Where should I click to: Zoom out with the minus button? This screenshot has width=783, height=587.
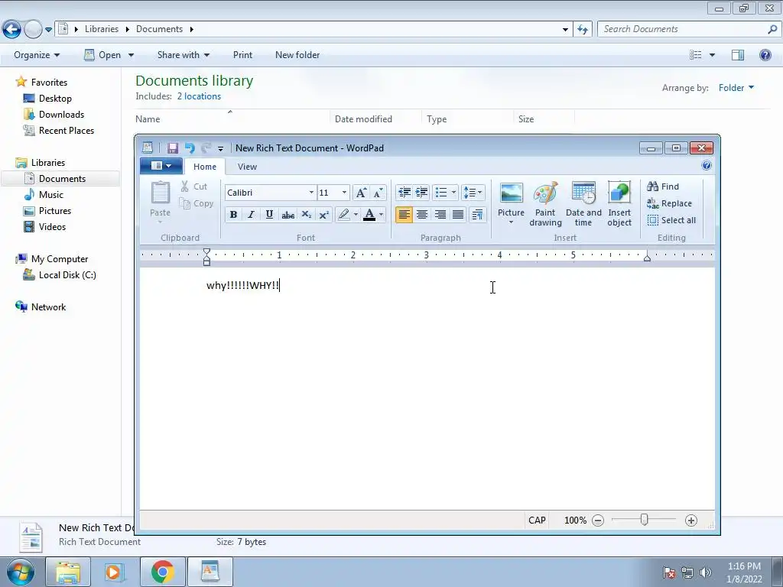coord(598,521)
